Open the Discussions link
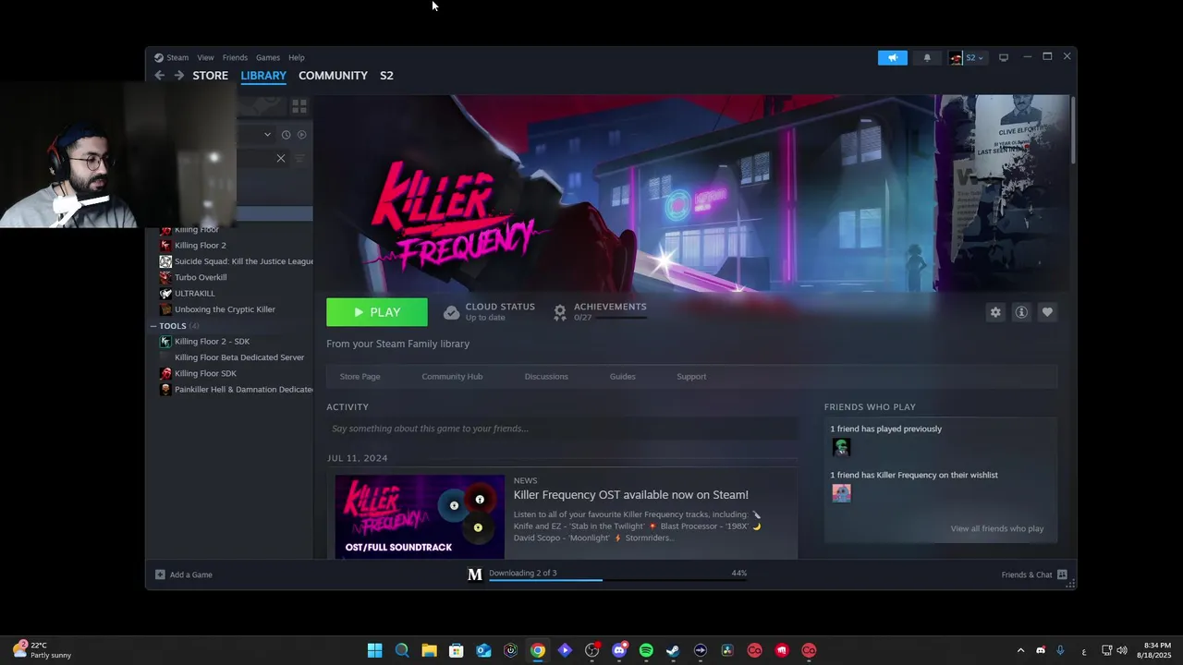The height and width of the screenshot is (665, 1183). pos(546,377)
